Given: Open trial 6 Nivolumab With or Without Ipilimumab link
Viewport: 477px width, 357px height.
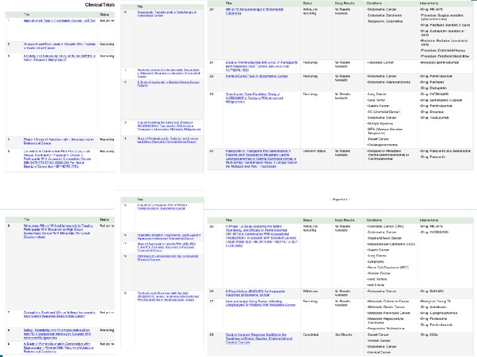Looking at the screenshot, I should (58, 231).
